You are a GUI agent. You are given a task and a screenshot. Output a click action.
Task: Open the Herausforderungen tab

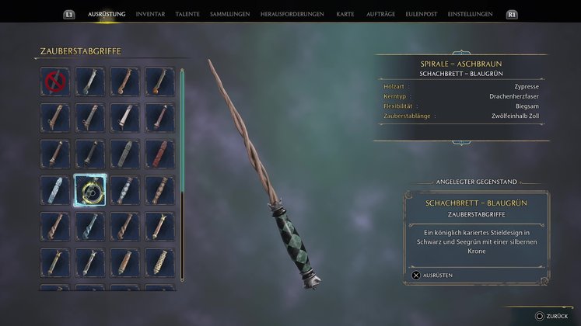point(292,14)
